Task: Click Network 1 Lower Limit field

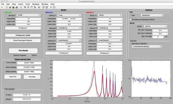Action: [x=28, y=24]
